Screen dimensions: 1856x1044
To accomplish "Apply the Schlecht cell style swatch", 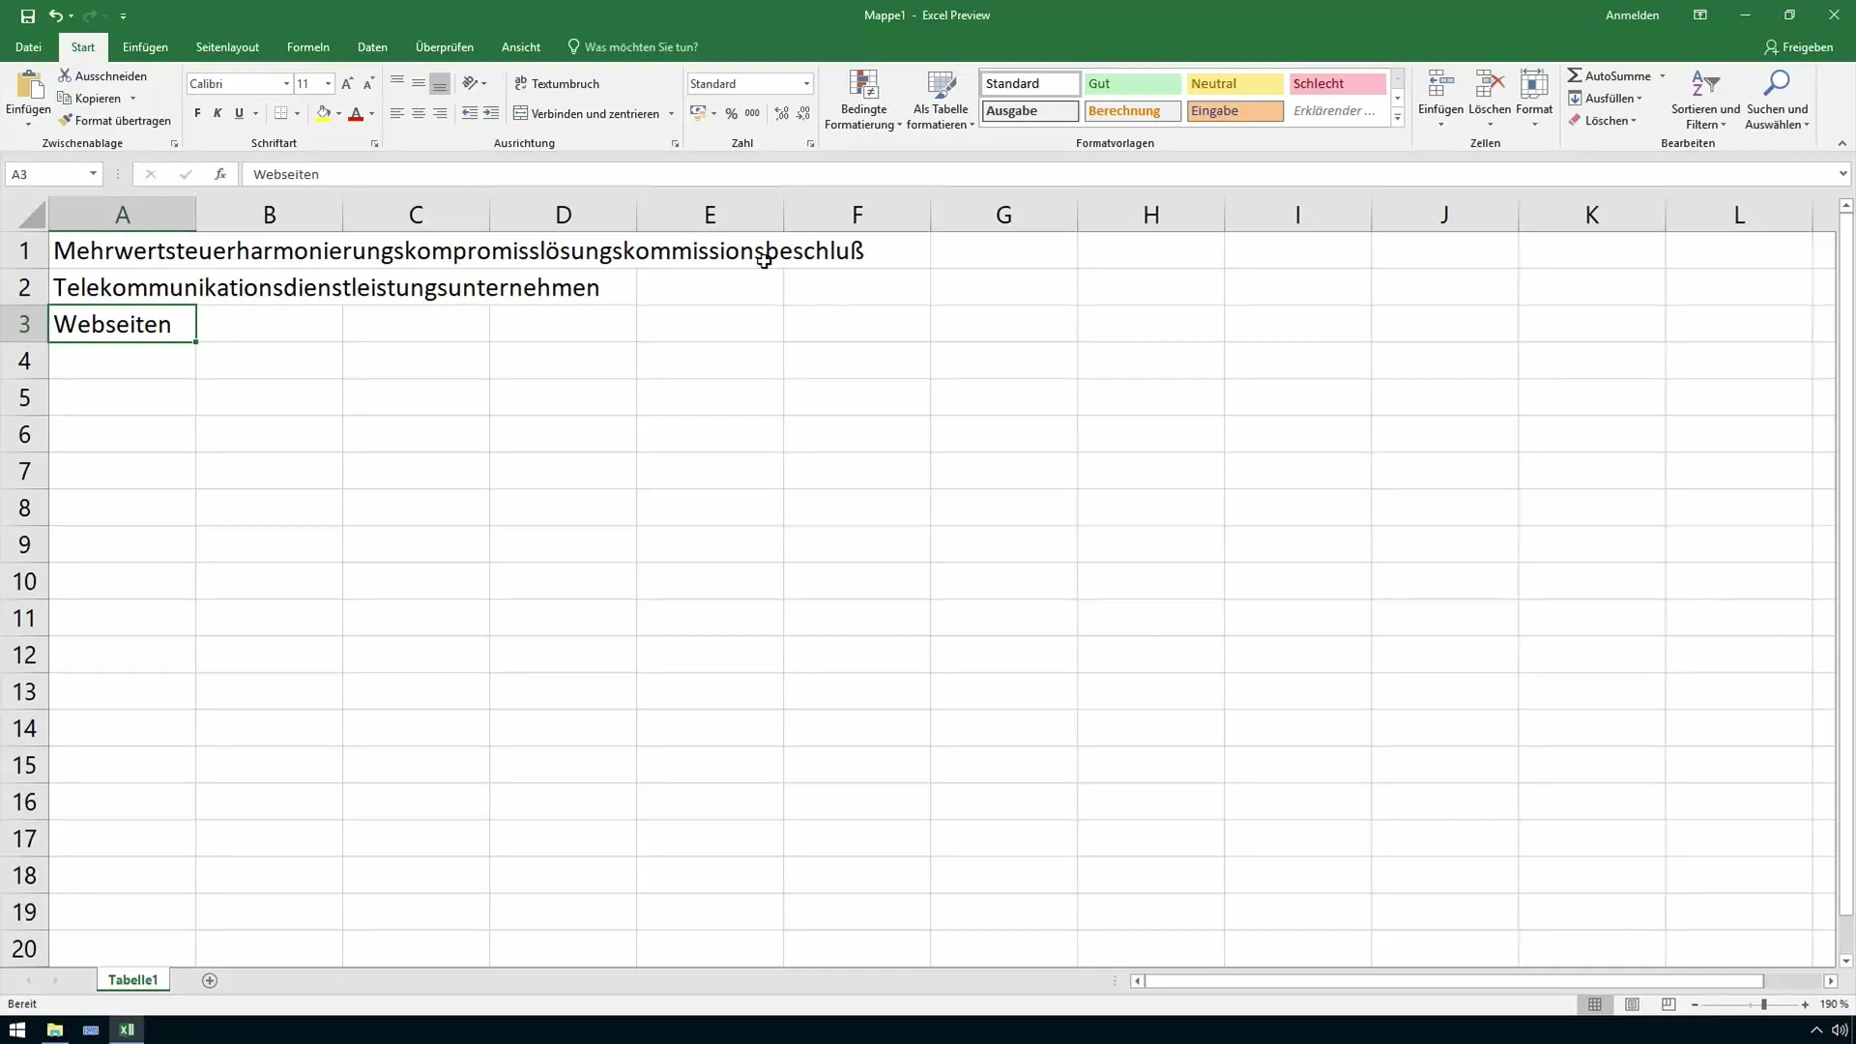I will (x=1337, y=84).
